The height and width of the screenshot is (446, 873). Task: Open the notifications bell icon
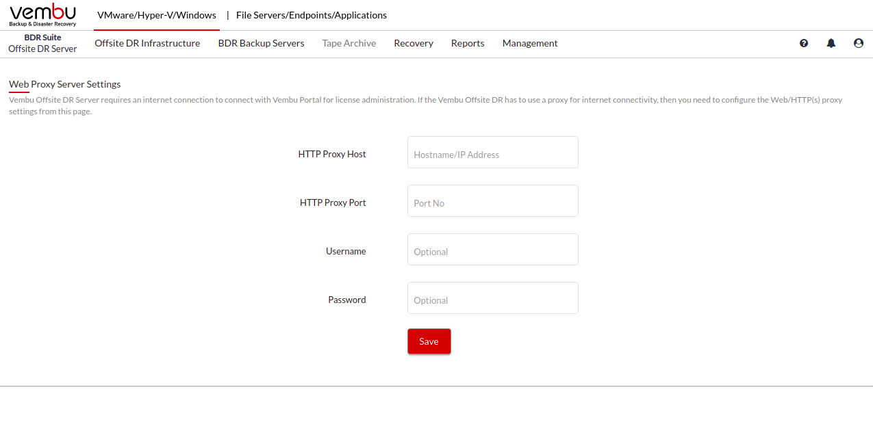(x=831, y=43)
